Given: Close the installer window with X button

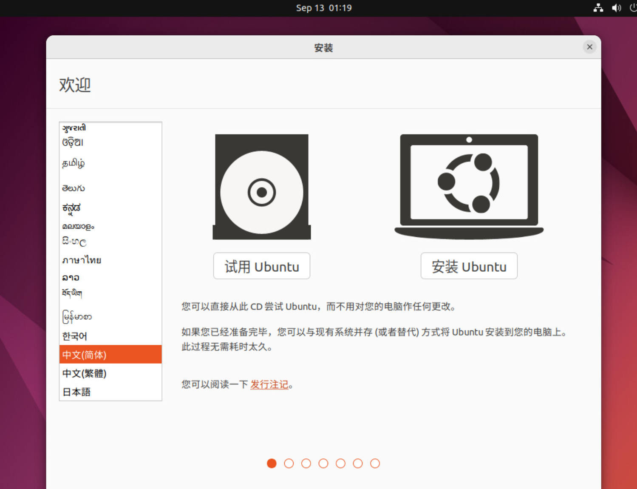Looking at the screenshot, I should (589, 47).
